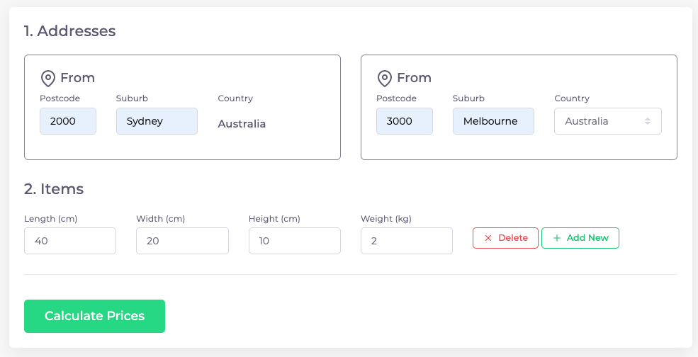698x357 pixels.
Task: Click the suburb field containing Sydney
Action: tap(157, 121)
